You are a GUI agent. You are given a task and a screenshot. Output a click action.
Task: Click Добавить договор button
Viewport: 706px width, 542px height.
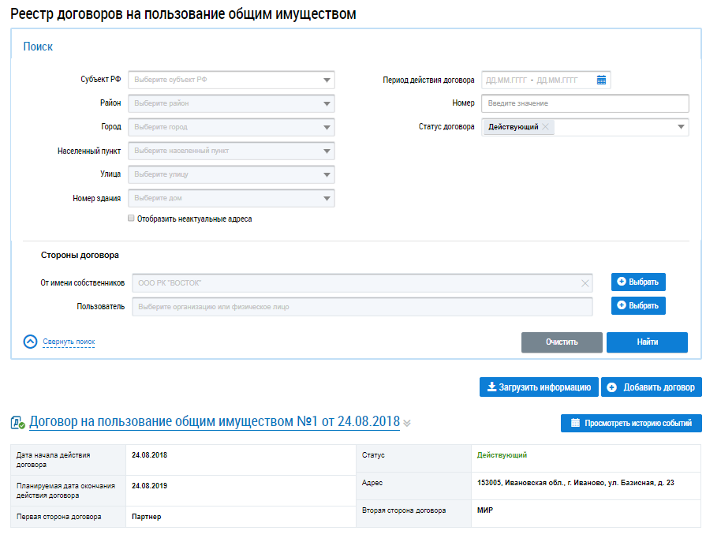651,387
